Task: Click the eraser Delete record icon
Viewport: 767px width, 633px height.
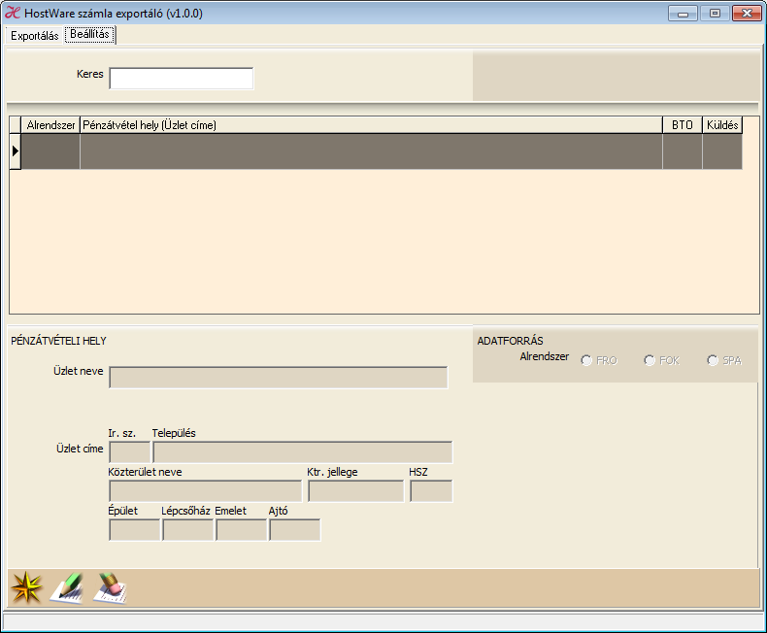Action: coord(110,588)
